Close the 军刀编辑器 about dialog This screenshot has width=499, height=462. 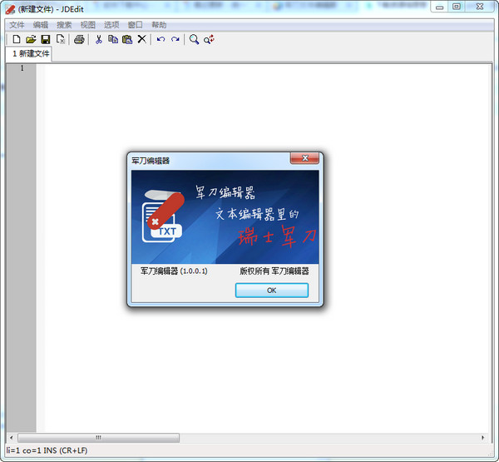pos(305,159)
